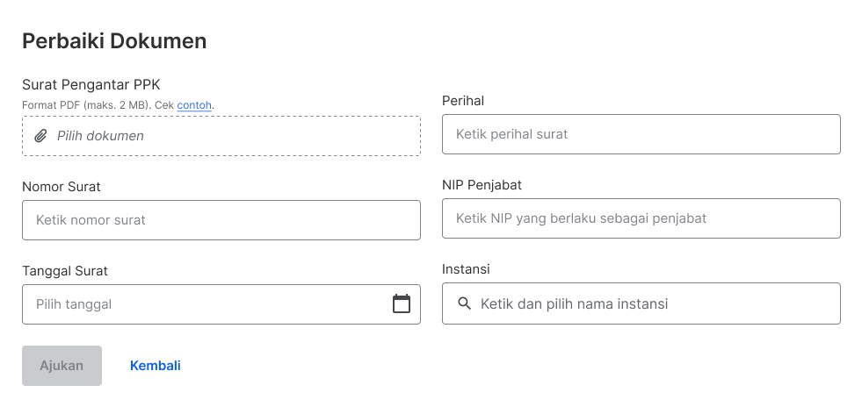Screen dimensions: 862x414
Task: Click the Perihal field label
Action: point(463,101)
